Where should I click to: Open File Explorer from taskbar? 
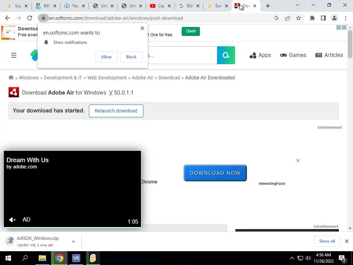42,258
